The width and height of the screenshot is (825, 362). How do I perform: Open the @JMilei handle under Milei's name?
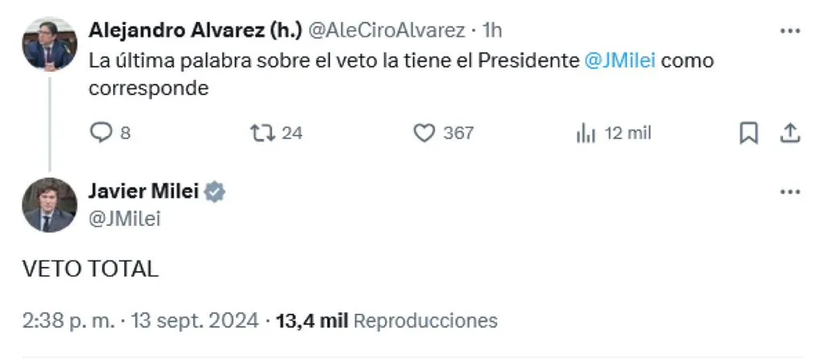(125, 219)
